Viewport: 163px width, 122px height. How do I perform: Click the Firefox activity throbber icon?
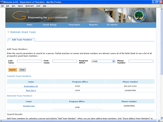pos(160,6)
